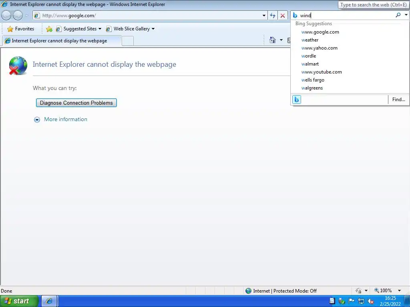Click the taskbar clock showing 16:25
The width and height of the screenshot is (410, 307).
pos(390,301)
